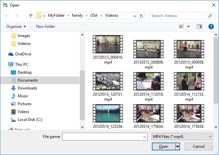The image size is (219, 155).
Task: Open the Organize menu
Action: coord(16,27)
